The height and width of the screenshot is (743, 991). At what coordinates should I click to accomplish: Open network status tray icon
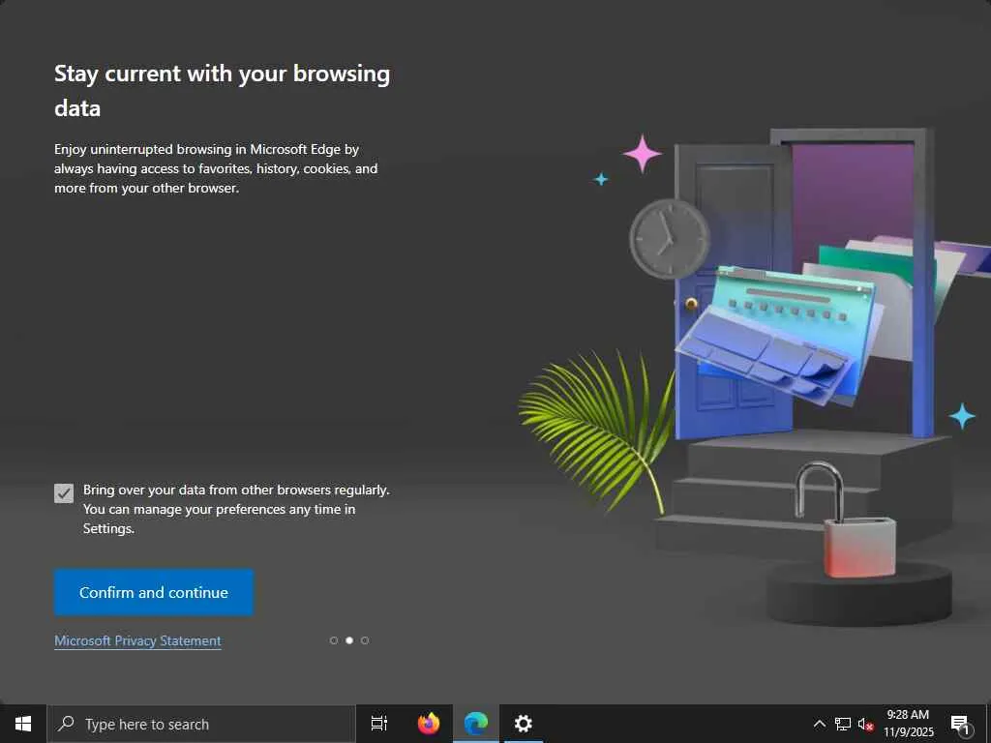(843, 724)
